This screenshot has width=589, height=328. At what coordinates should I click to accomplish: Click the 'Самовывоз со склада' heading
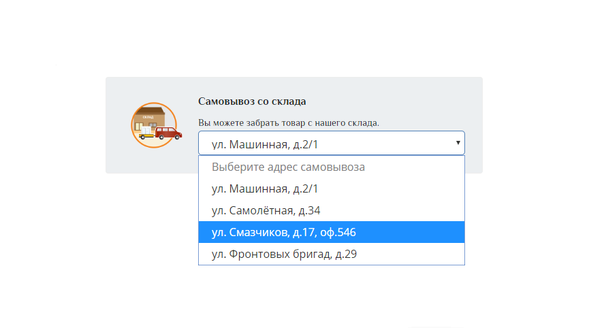point(252,101)
